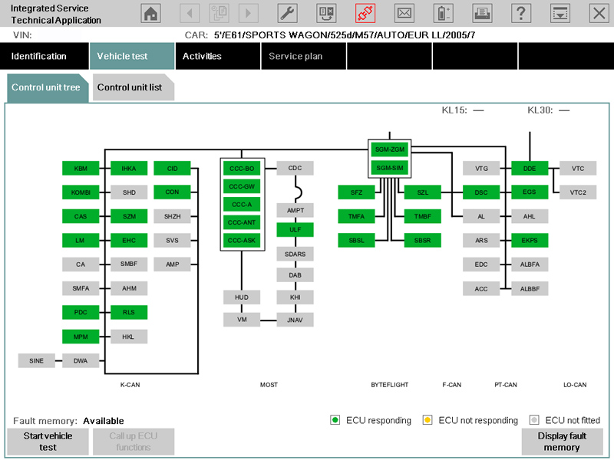Select the SBSR control unit

coord(423,241)
